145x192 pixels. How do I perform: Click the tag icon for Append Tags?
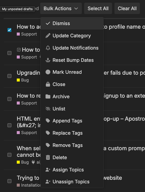[x=48, y=121]
